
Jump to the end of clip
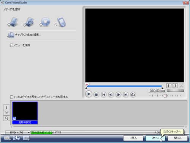pyautogui.click(x=126, y=95)
